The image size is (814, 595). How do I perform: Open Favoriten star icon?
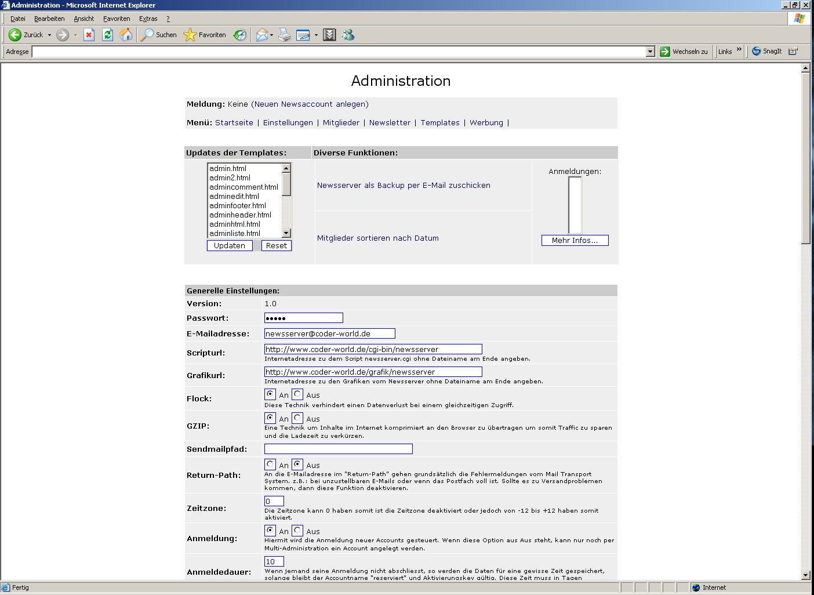190,35
